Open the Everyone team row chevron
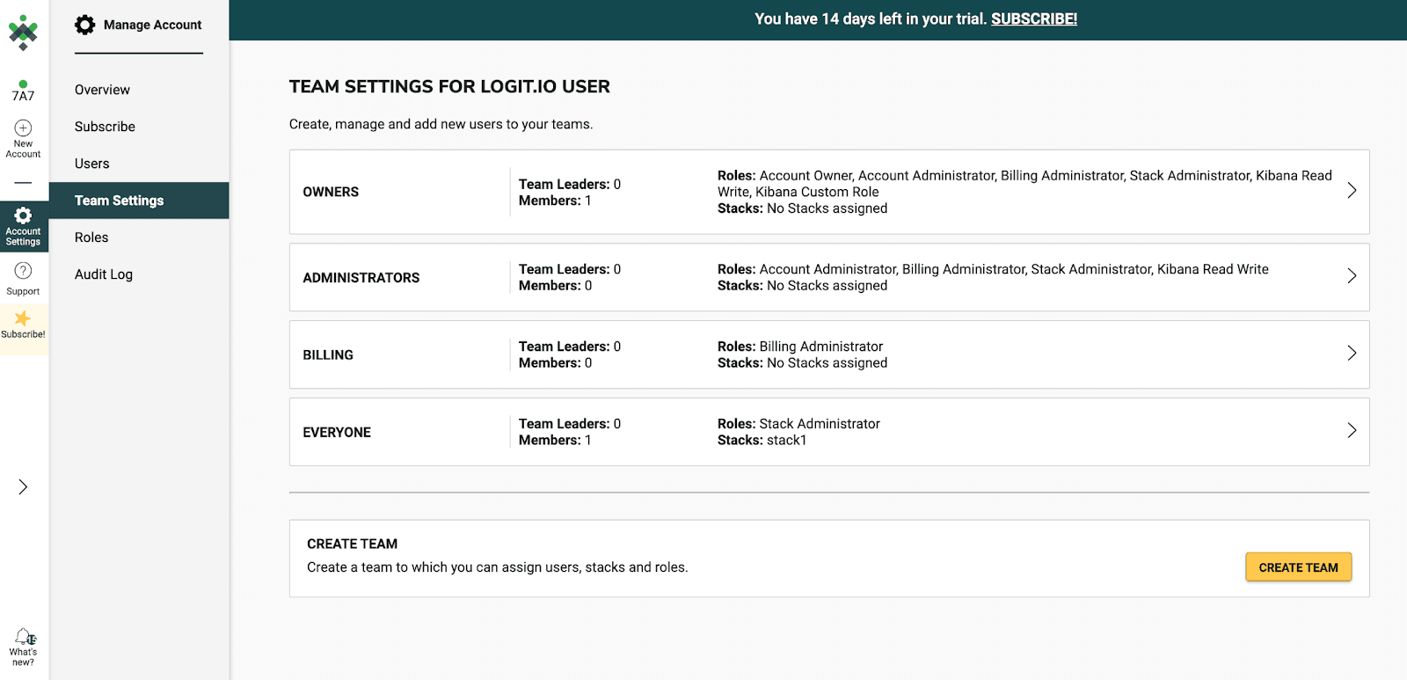 [1352, 431]
